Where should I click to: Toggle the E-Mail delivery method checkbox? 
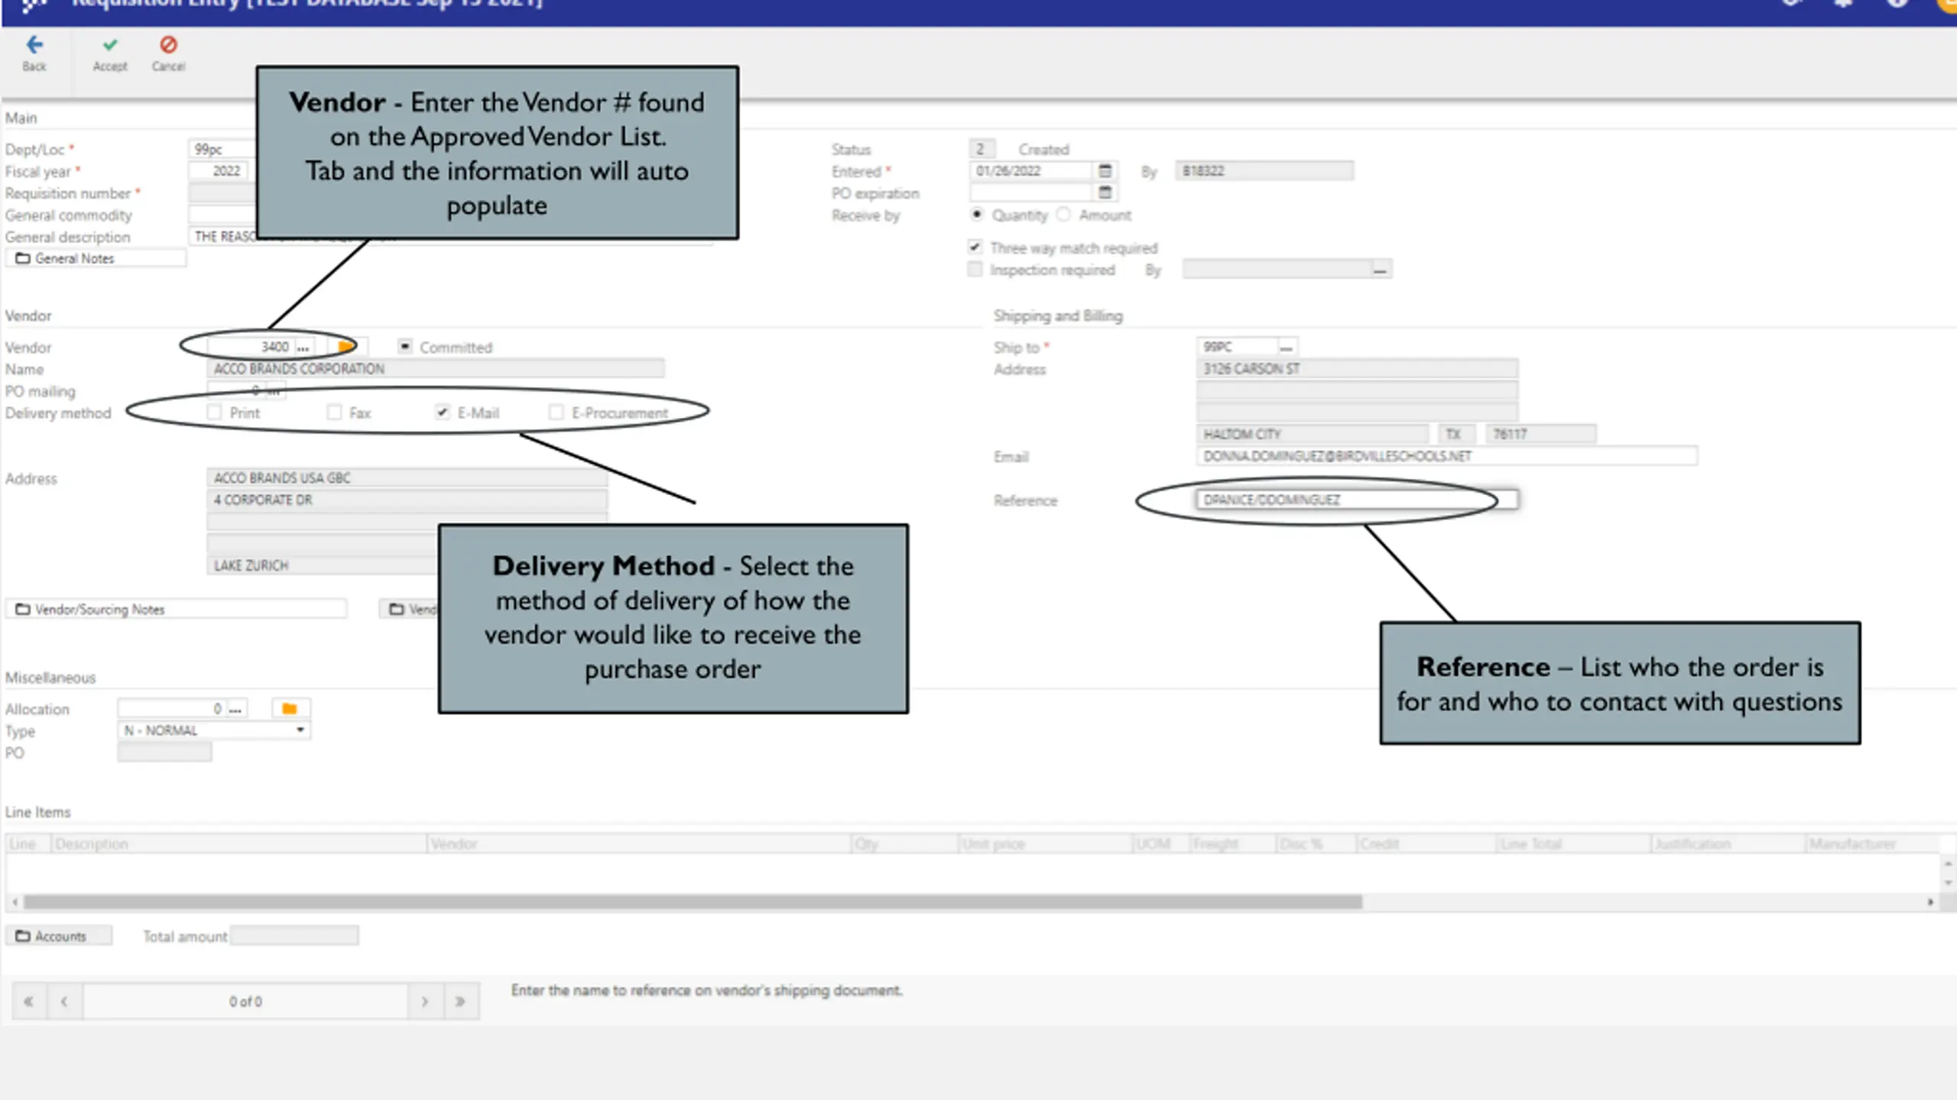point(442,412)
